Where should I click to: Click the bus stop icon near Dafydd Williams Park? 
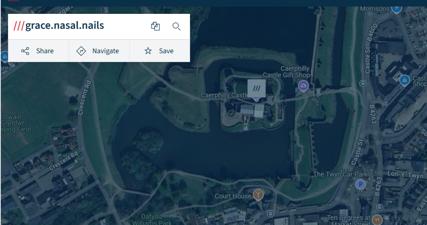[x=271, y=213]
